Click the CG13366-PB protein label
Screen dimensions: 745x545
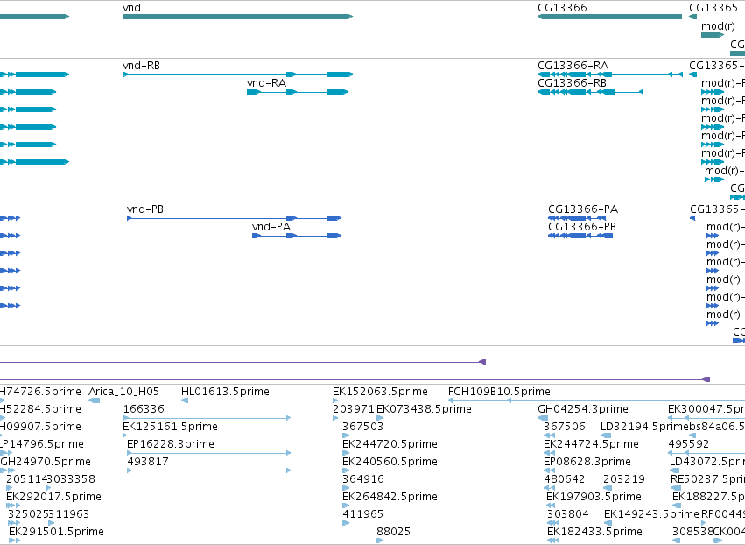[582, 227]
